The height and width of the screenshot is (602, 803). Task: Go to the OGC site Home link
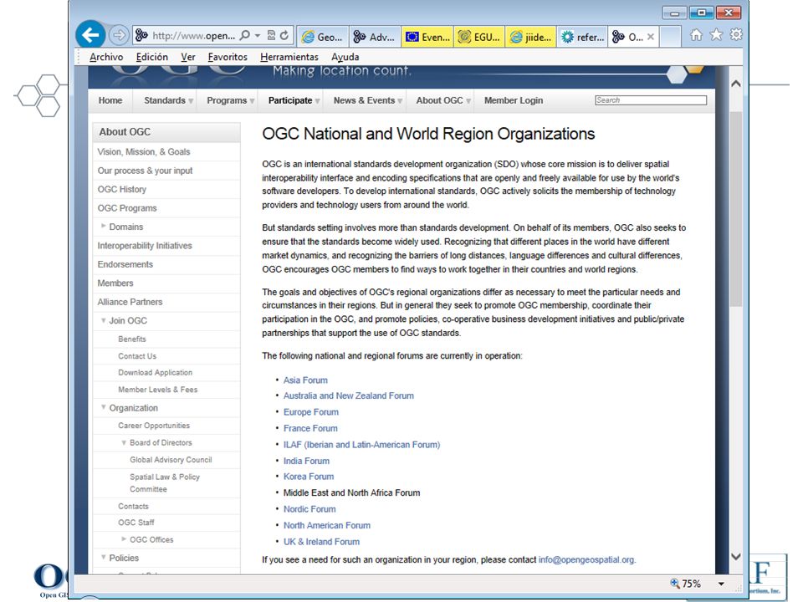tap(110, 100)
